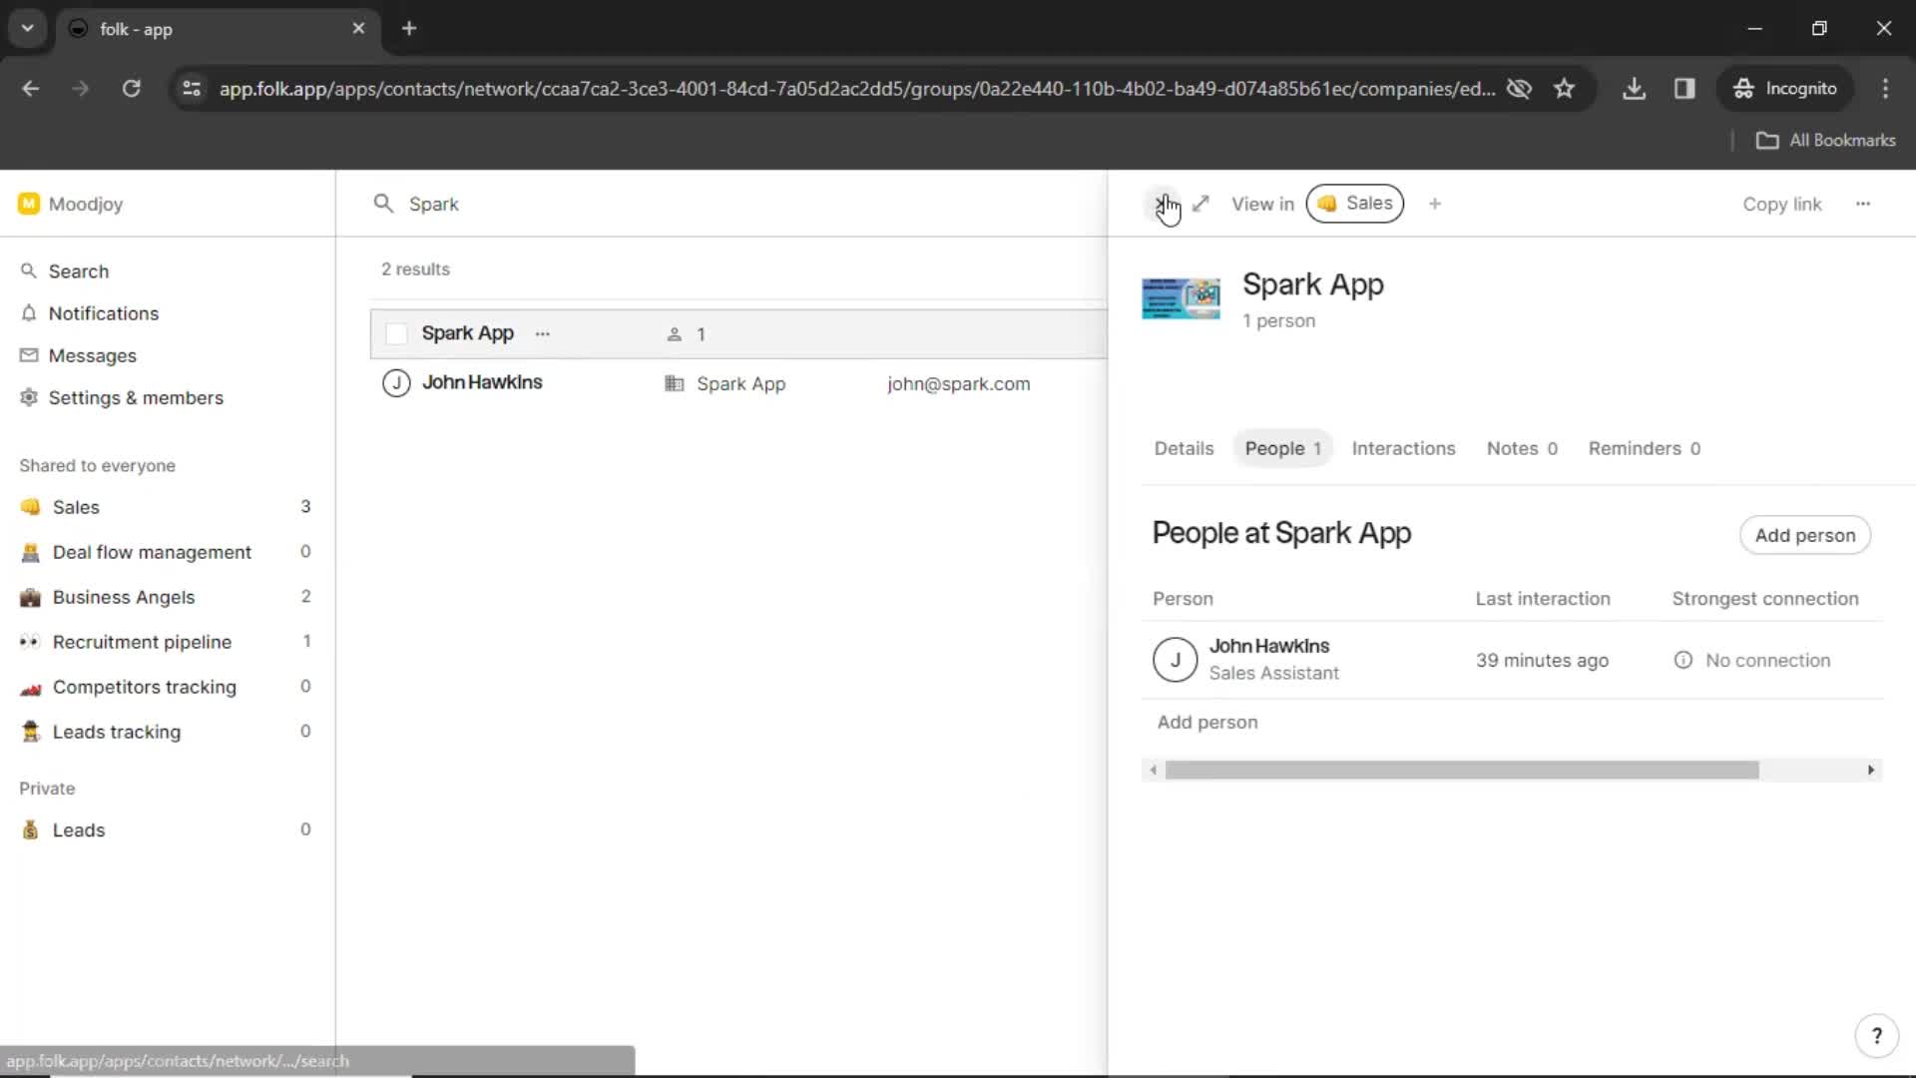
Task: Click the Last interaction column header
Action: 1543,599
